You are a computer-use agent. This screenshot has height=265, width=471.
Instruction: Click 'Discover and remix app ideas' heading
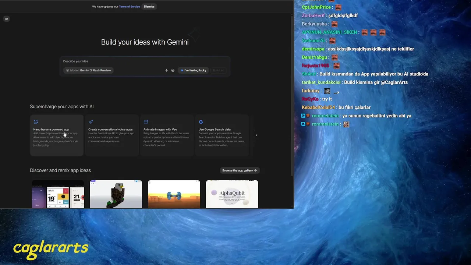[x=60, y=170]
